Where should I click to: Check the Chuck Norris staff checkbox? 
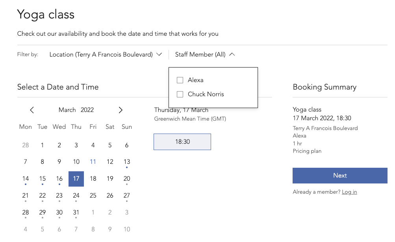click(x=180, y=94)
